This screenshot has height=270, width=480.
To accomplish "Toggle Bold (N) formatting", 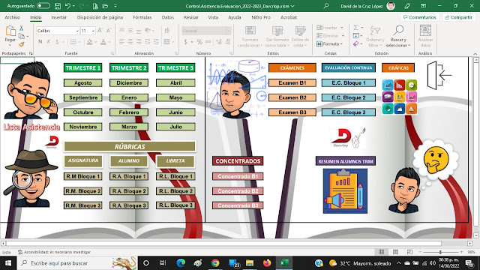I will tap(40, 42).
